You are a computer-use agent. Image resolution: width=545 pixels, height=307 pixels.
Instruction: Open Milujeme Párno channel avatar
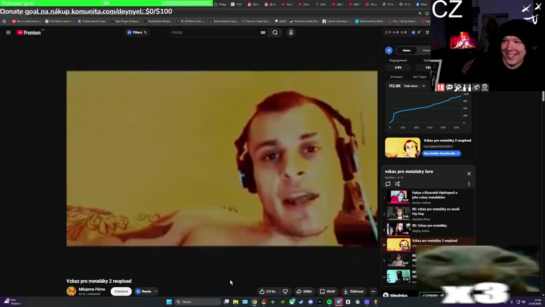71,291
